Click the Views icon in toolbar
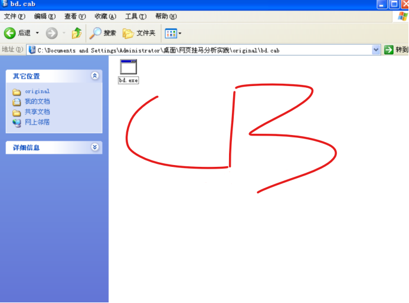 pos(171,34)
